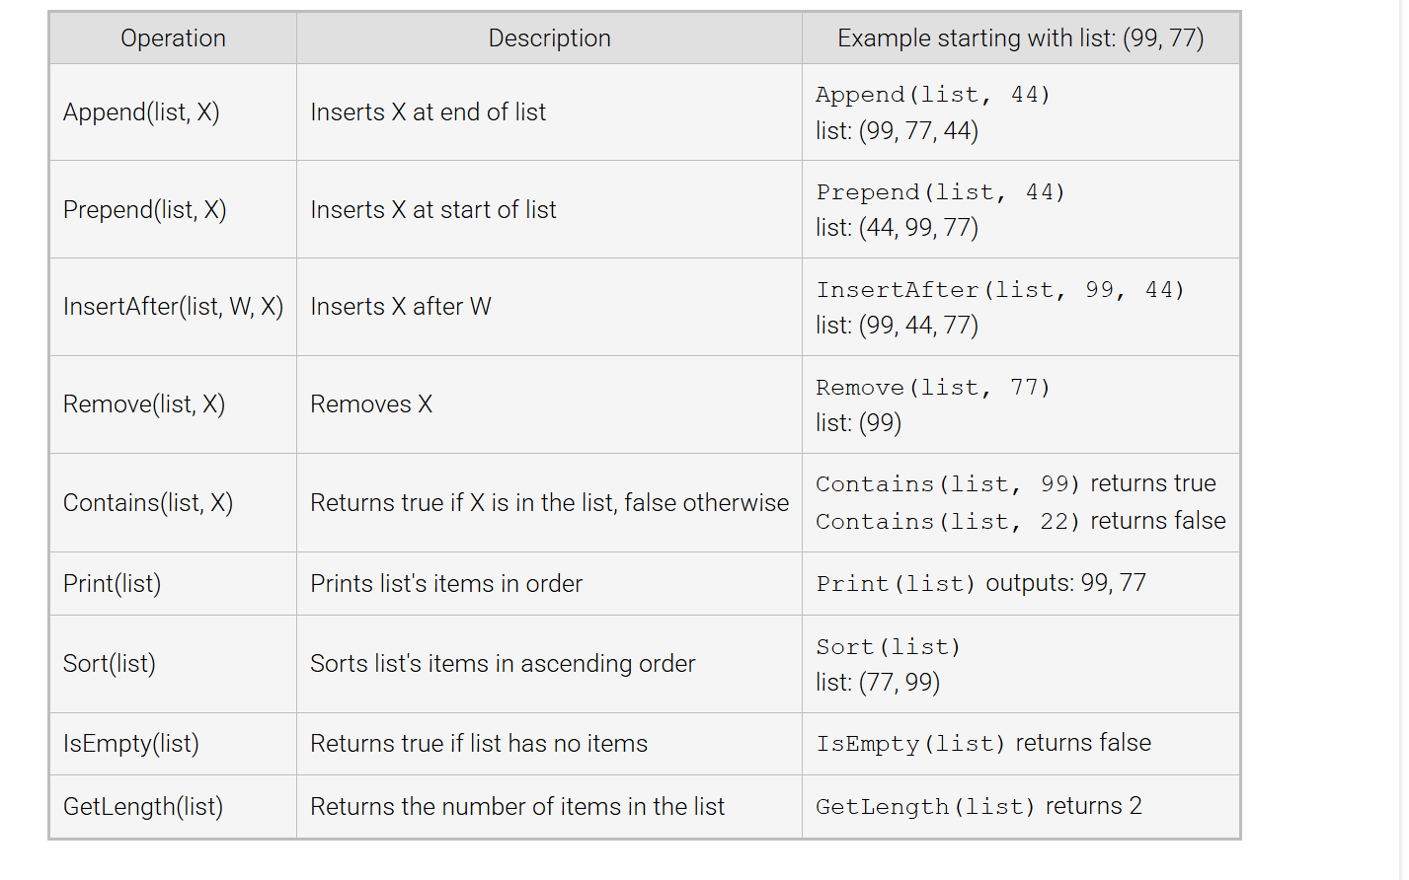Screen dimensions: 1409x880
Task: Select the Sort(list) operation cell
Action: click(110, 664)
